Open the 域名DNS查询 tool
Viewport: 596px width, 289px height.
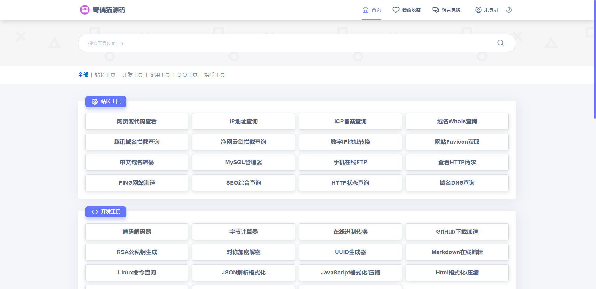tap(457, 183)
